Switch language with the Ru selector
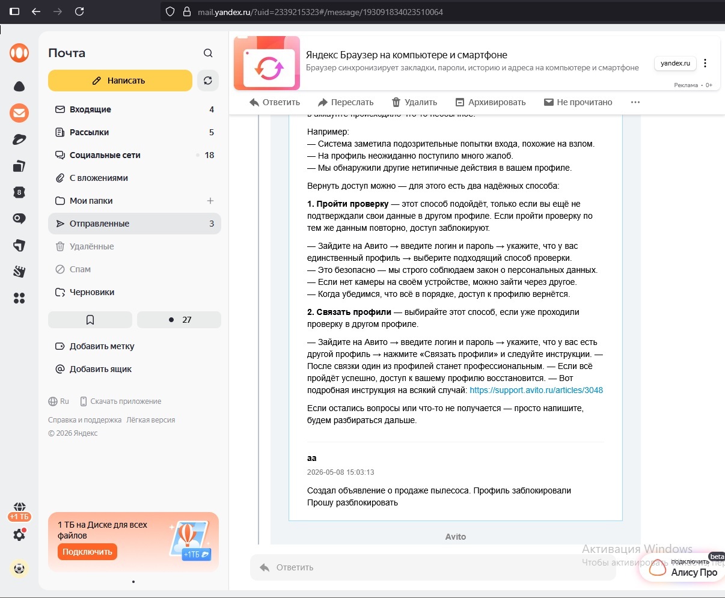 pos(59,401)
